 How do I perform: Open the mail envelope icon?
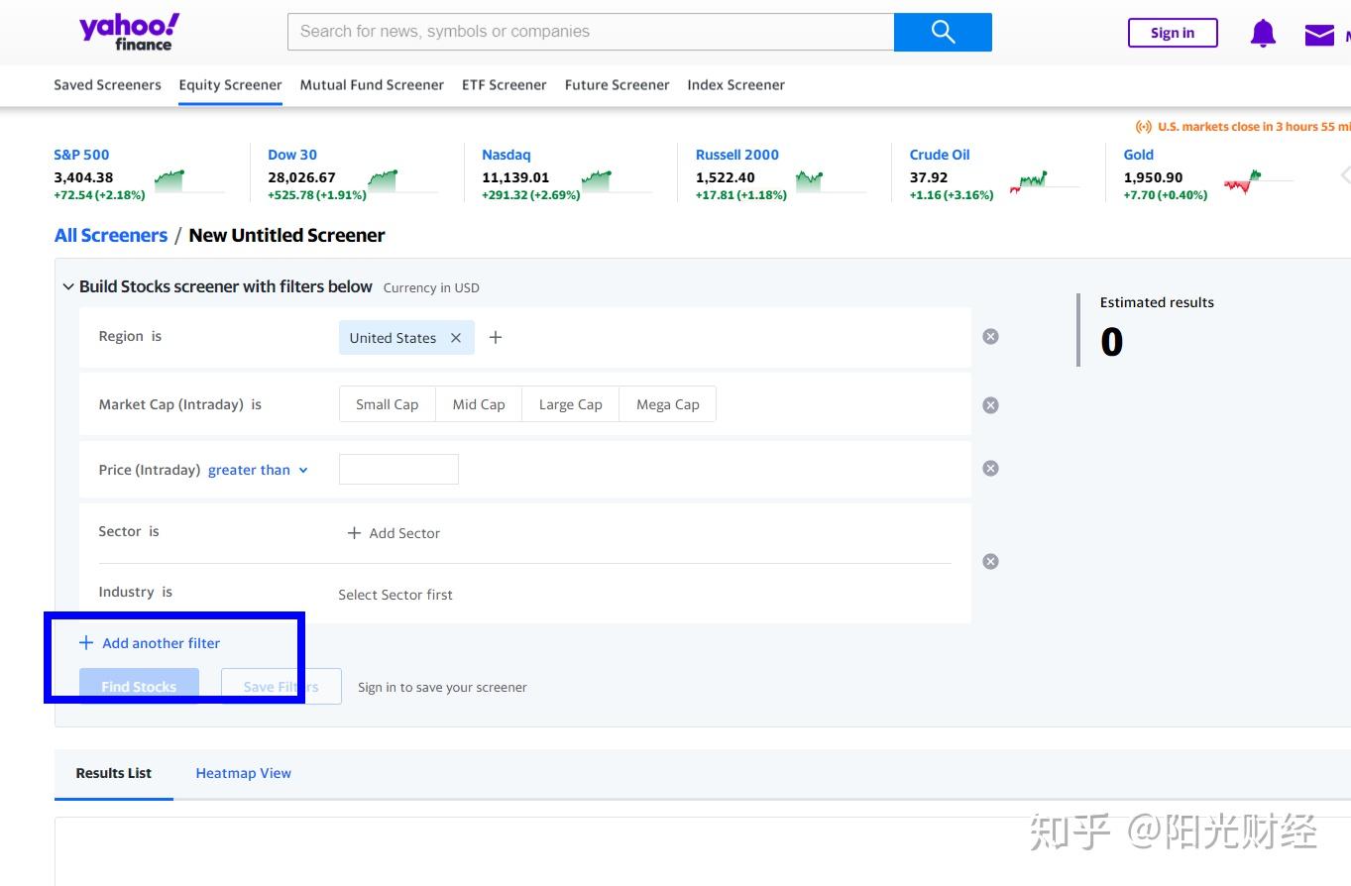coord(1319,36)
